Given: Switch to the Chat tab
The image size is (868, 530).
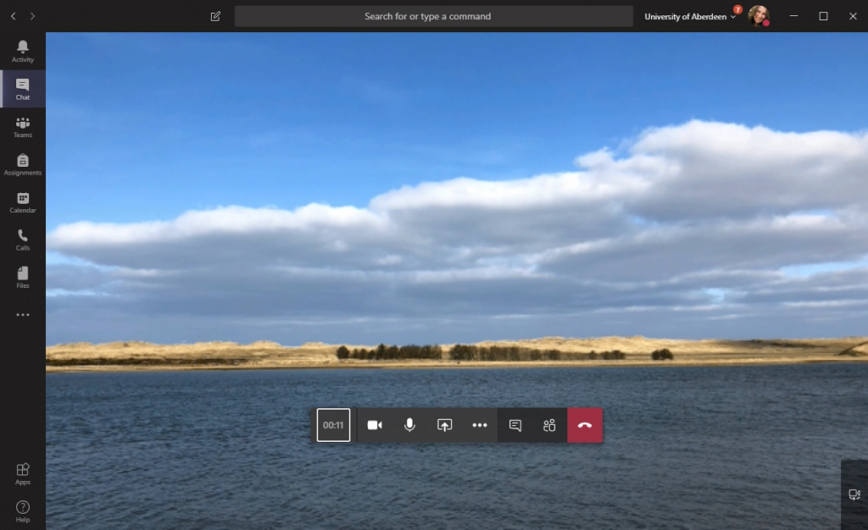Looking at the screenshot, I should tap(23, 89).
